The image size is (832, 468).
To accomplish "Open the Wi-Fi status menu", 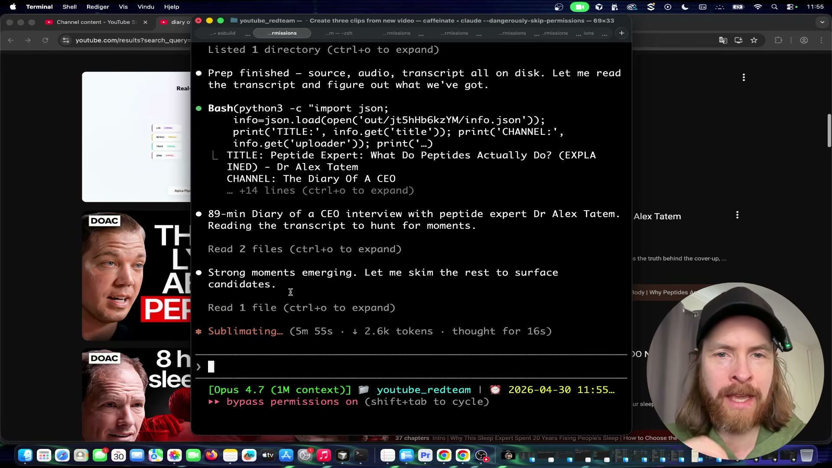I will click(757, 7).
